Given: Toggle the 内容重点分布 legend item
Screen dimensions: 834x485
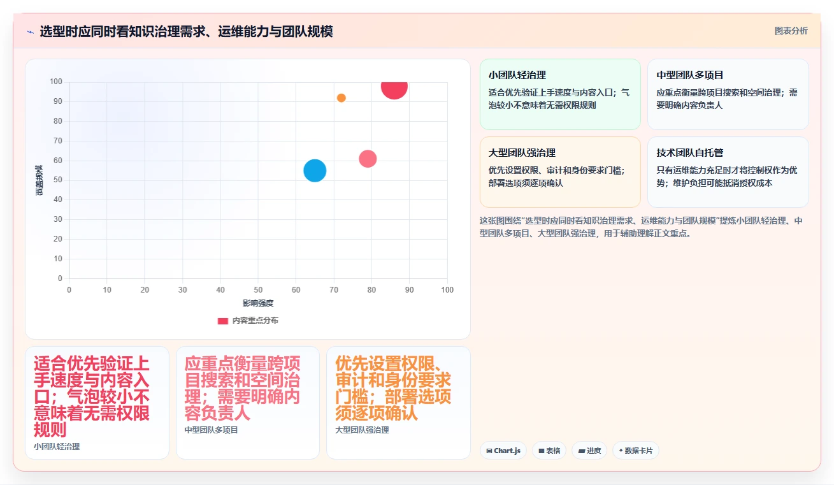Looking at the screenshot, I should 248,321.
